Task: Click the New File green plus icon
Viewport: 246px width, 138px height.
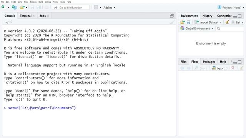Action: (3, 7)
